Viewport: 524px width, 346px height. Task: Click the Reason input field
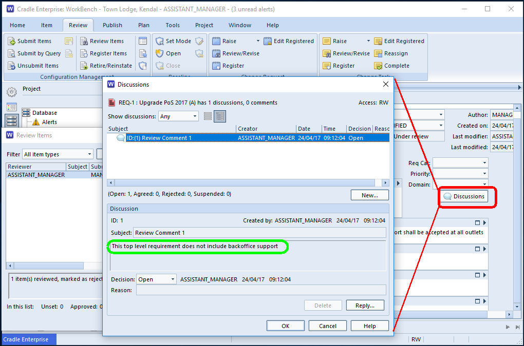click(261, 290)
